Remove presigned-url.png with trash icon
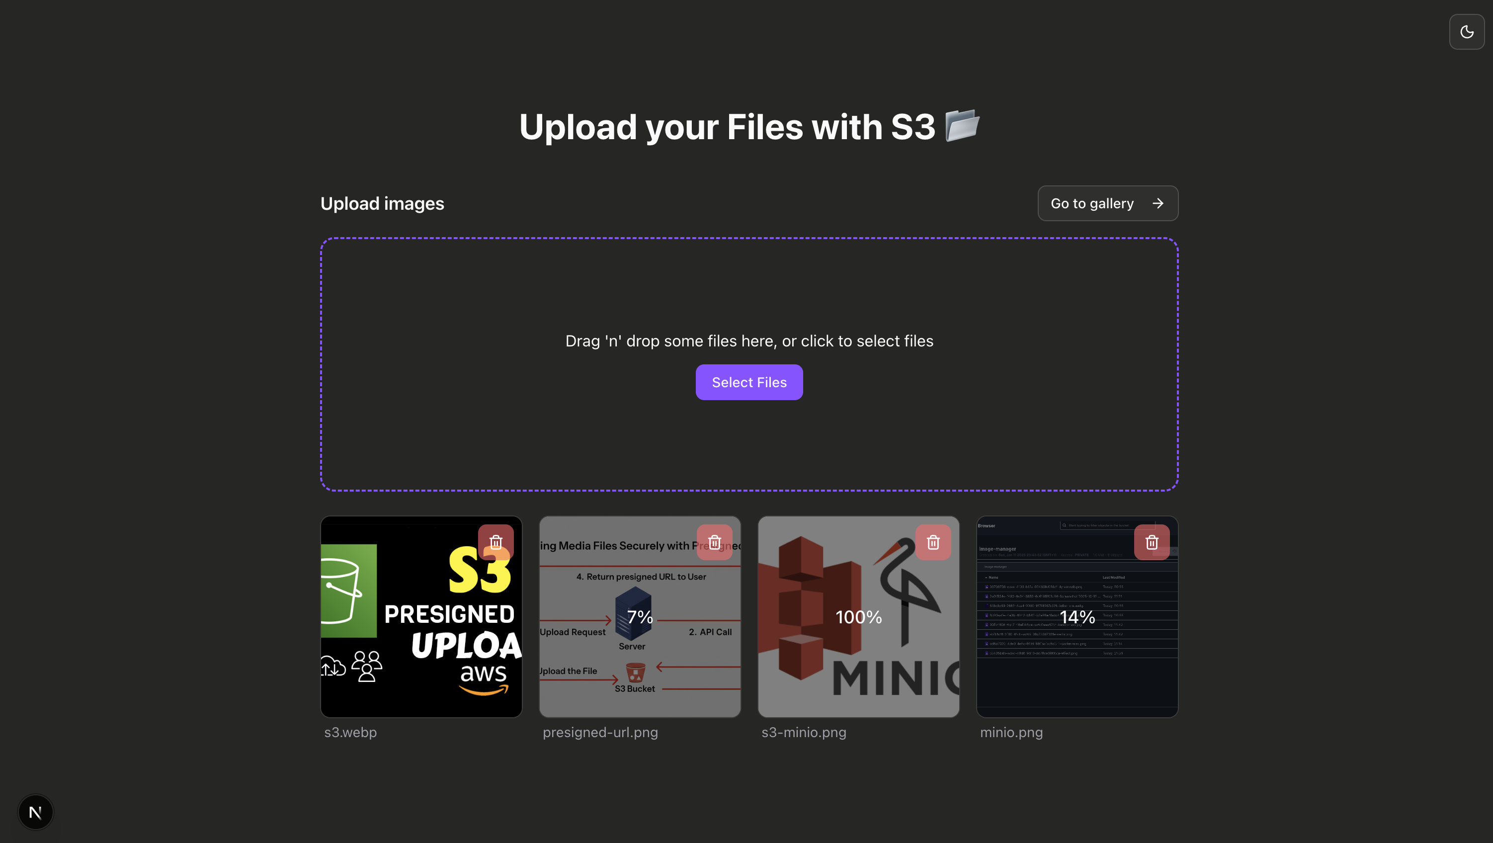Viewport: 1493px width, 843px height. pyautogui.click(x=714, y=542)
